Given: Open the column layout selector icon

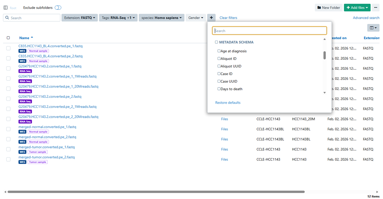Looking at the screenshot, I should [x=373, y=28].
